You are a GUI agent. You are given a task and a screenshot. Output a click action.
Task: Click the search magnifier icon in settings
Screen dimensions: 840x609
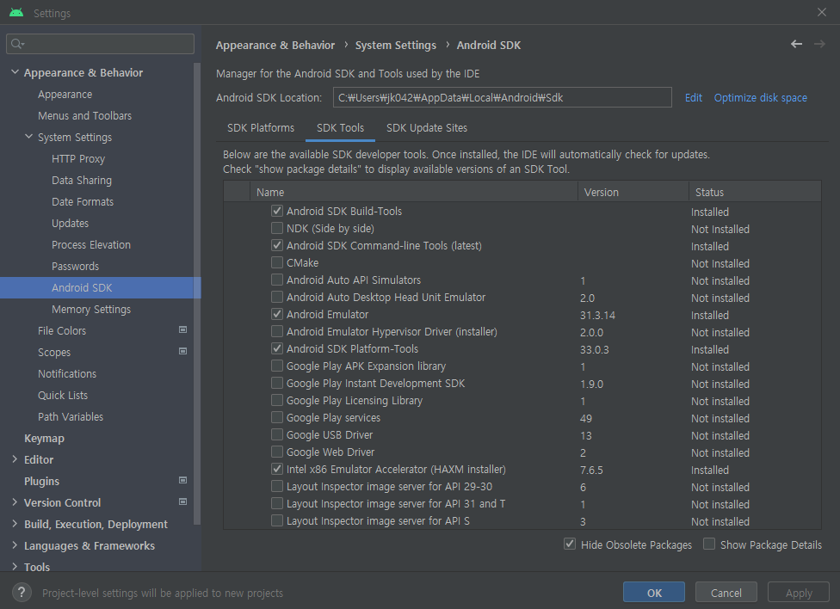coord(18,44)
